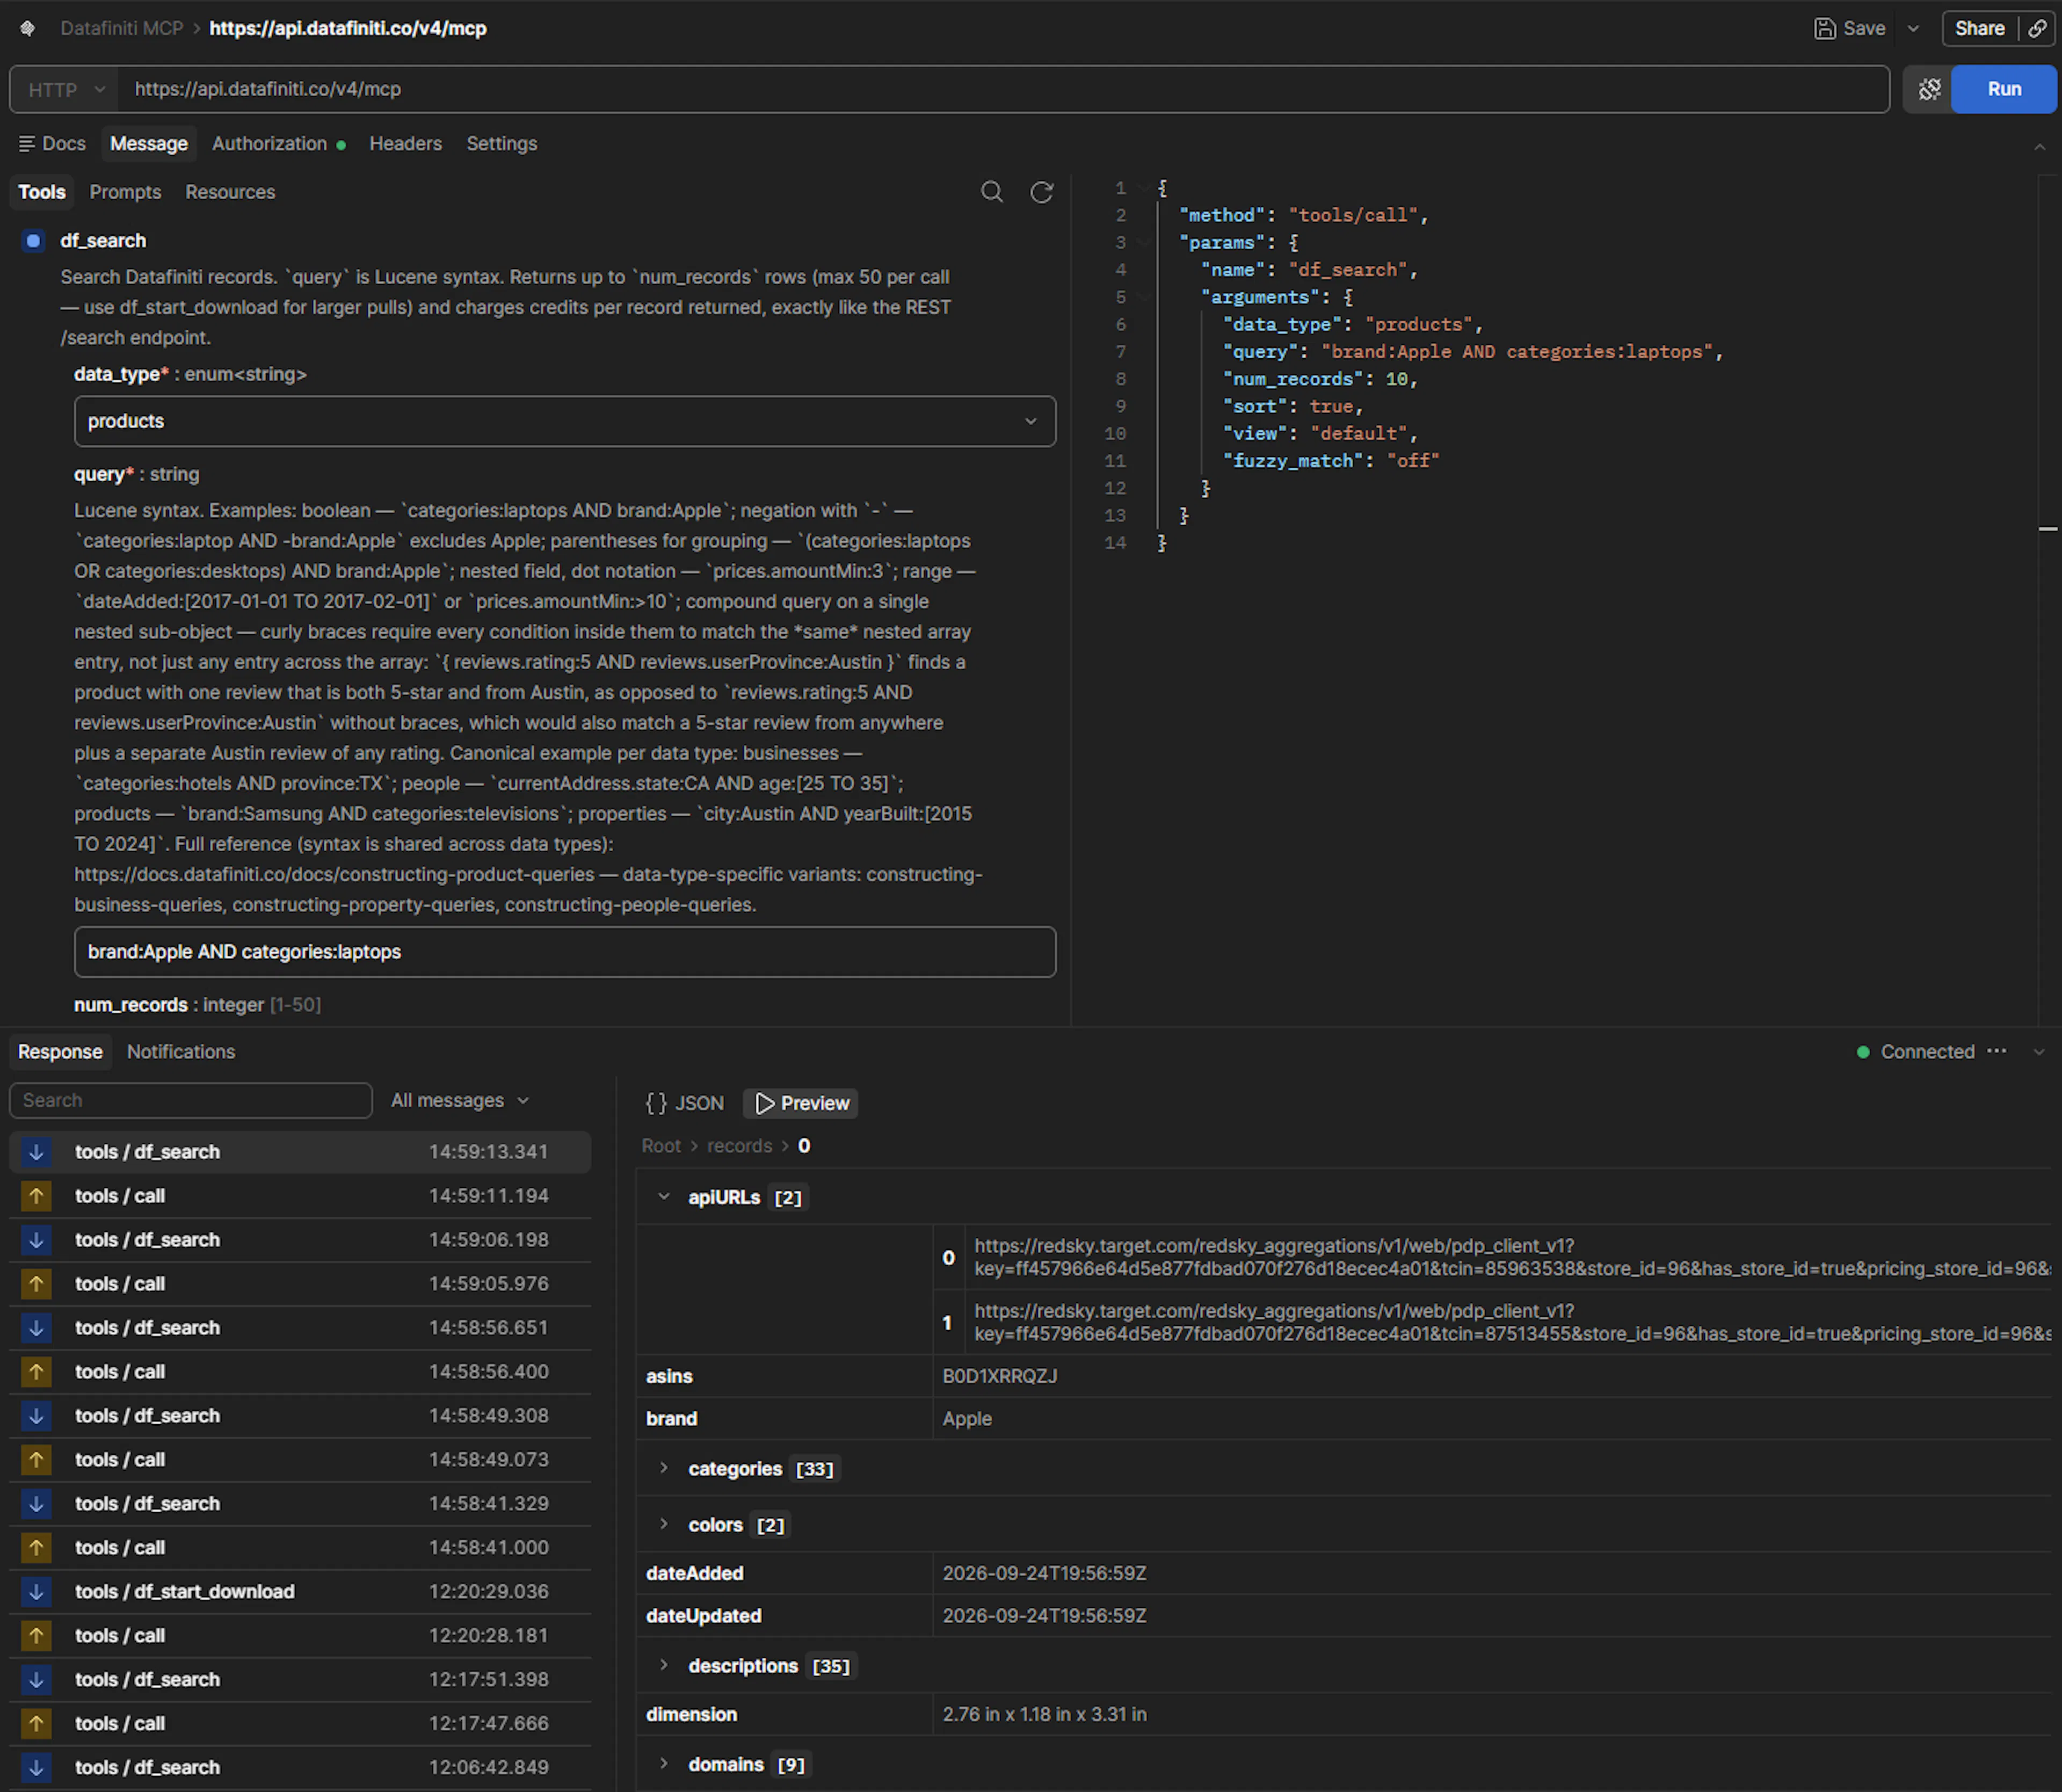The width and height of the screenshot is (2062, 1792).
Task: Select tools / df_search message at 12:17:51.398
Action: tap(300, 1679)
